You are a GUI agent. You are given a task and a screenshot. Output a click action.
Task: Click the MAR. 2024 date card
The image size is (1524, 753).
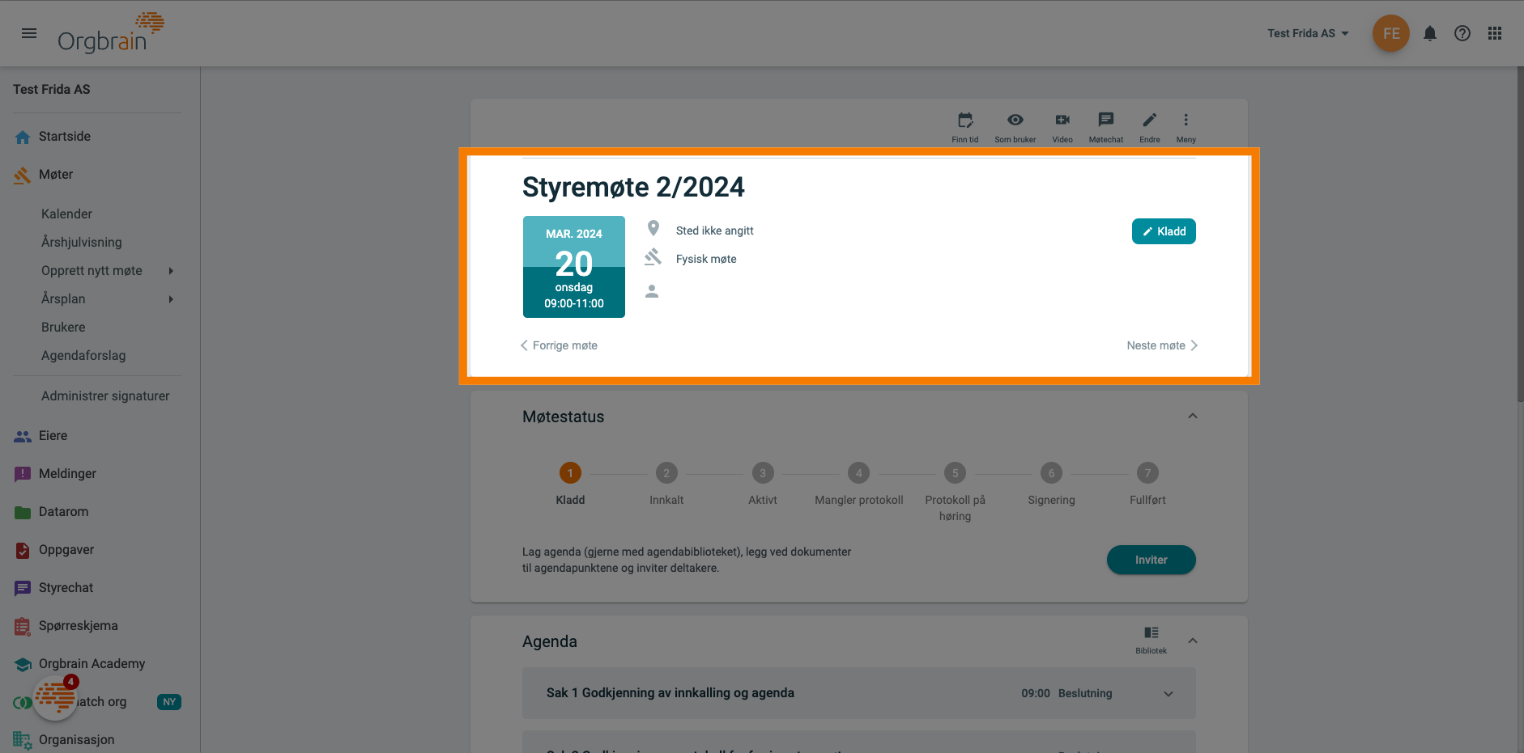(574, 267)
